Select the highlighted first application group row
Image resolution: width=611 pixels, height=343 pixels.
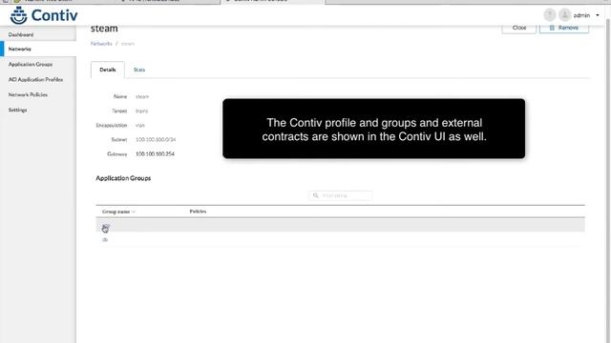tap(340, 225)
